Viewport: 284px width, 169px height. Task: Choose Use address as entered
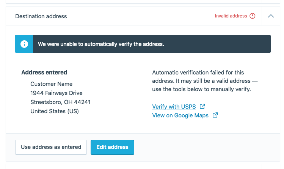51,147
